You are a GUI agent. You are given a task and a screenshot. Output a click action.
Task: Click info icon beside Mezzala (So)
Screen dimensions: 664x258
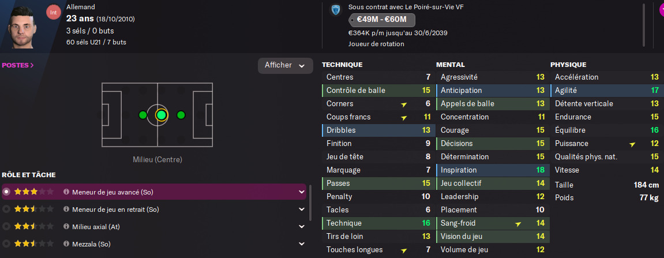pyautogui.click(x=66, y=244)
